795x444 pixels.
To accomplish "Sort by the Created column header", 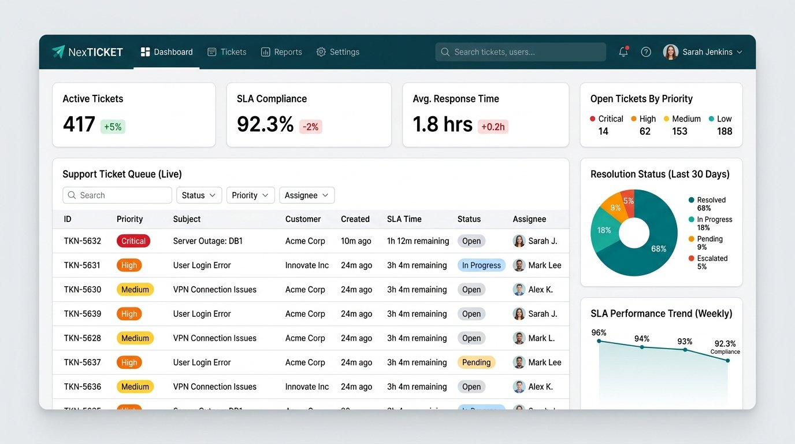I will 355,219.
